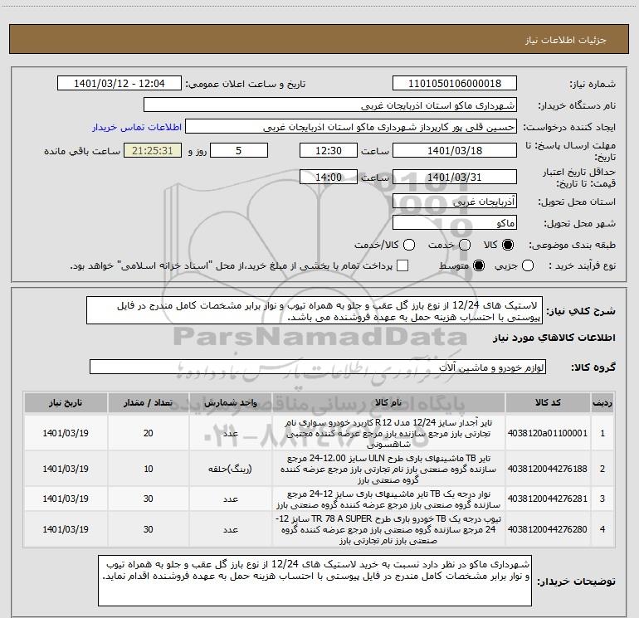Click the request creator field حسین قلی پور
The width and height of the screenshot is (639, 618).
[351, 127]
